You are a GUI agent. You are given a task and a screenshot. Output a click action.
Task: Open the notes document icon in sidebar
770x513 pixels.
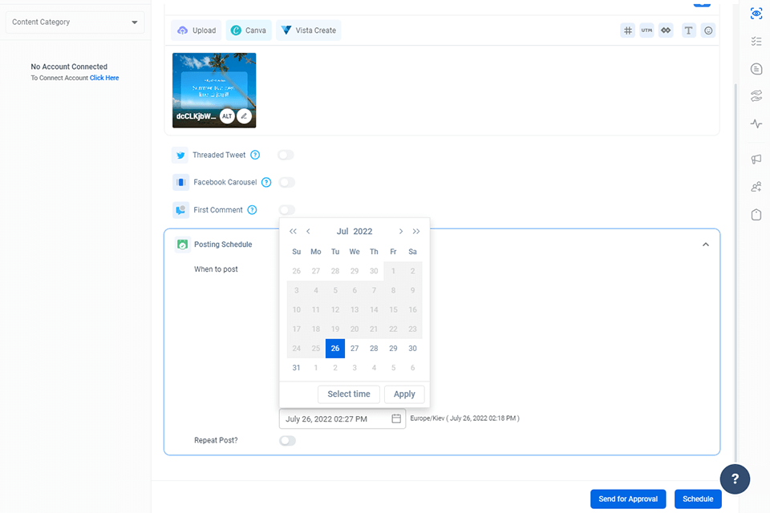[756, 69]
